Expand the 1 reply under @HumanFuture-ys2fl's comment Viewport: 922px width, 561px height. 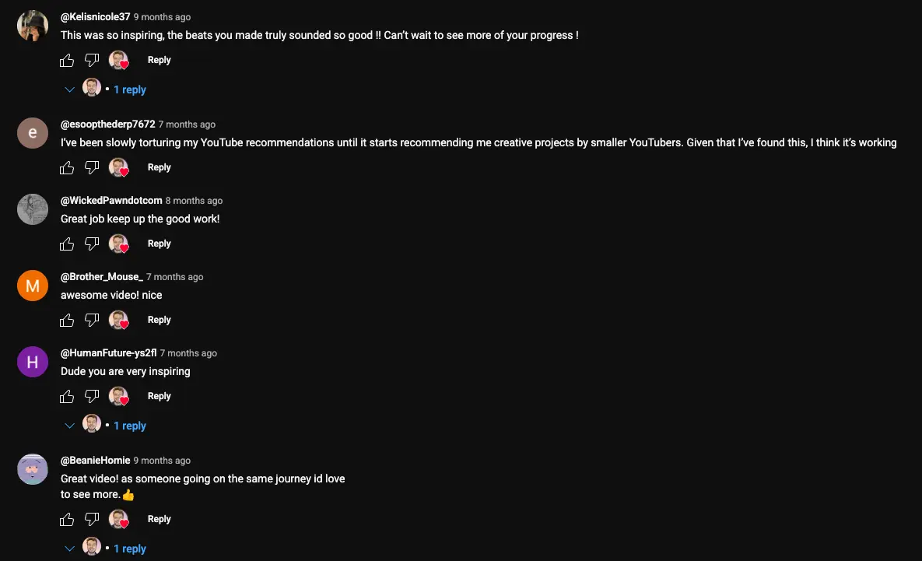(129, 426)
